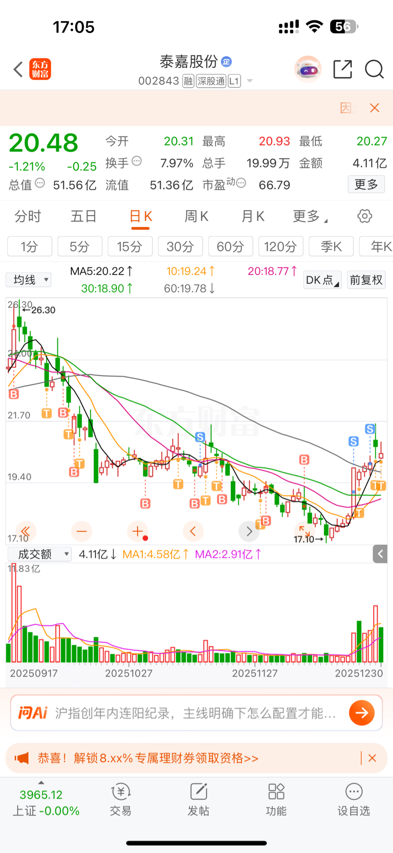Open the 问Ai question input field

196,713
